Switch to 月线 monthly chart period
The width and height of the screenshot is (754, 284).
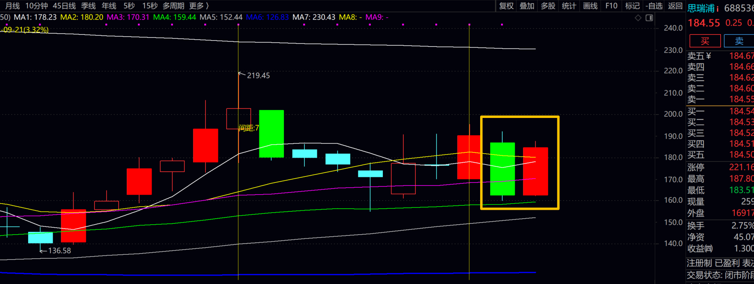tap(12, 6)
